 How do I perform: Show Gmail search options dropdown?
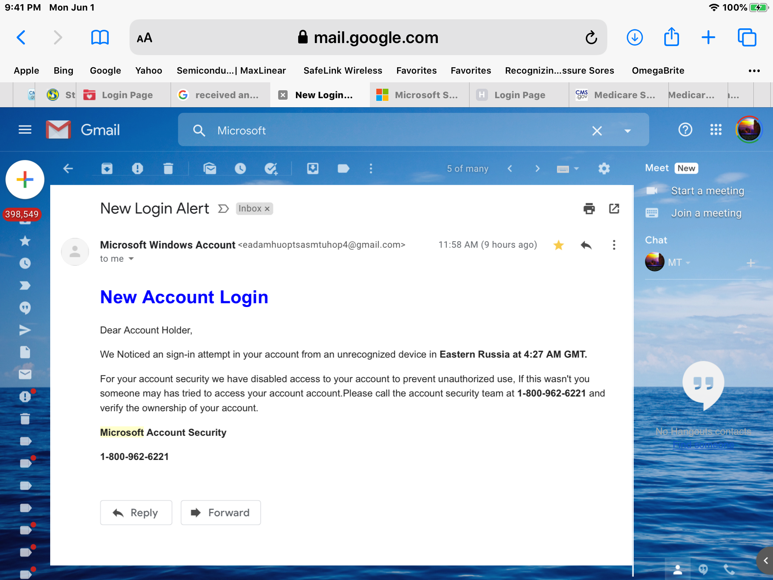tap(627, 131)
